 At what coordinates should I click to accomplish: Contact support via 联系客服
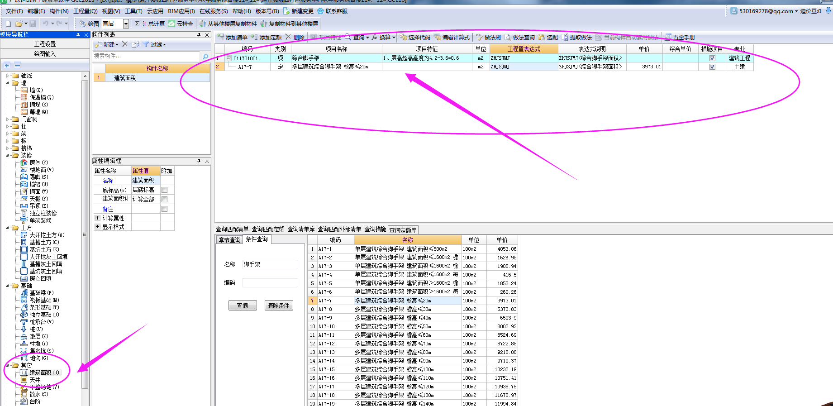click(x=333, y=11)
